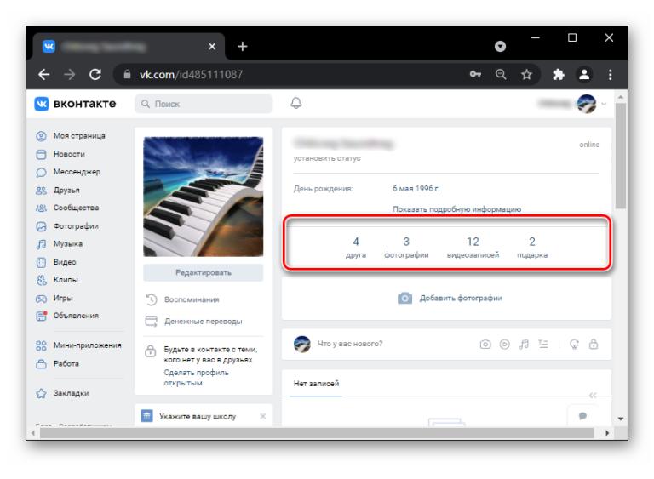Screen dimensions: 654x479
Task: Click the 'Редактировать' button
Action: pyautogui.click(x=203, y=272)
